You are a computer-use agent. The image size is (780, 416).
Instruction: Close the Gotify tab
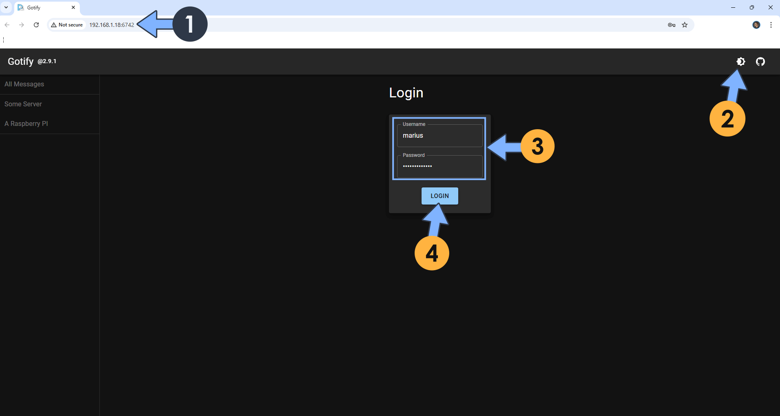[x=73, y=7]
